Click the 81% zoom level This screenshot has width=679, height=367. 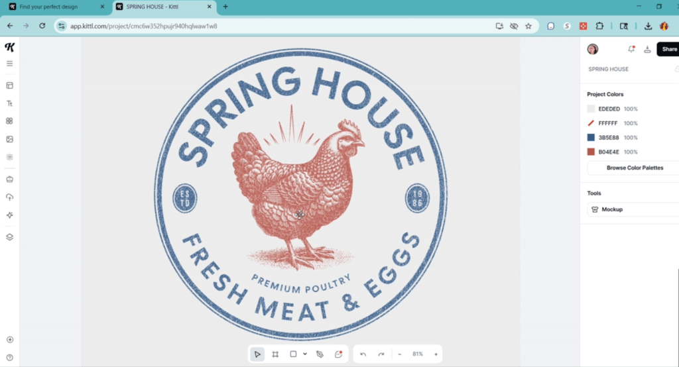click(x=417, y=354)
